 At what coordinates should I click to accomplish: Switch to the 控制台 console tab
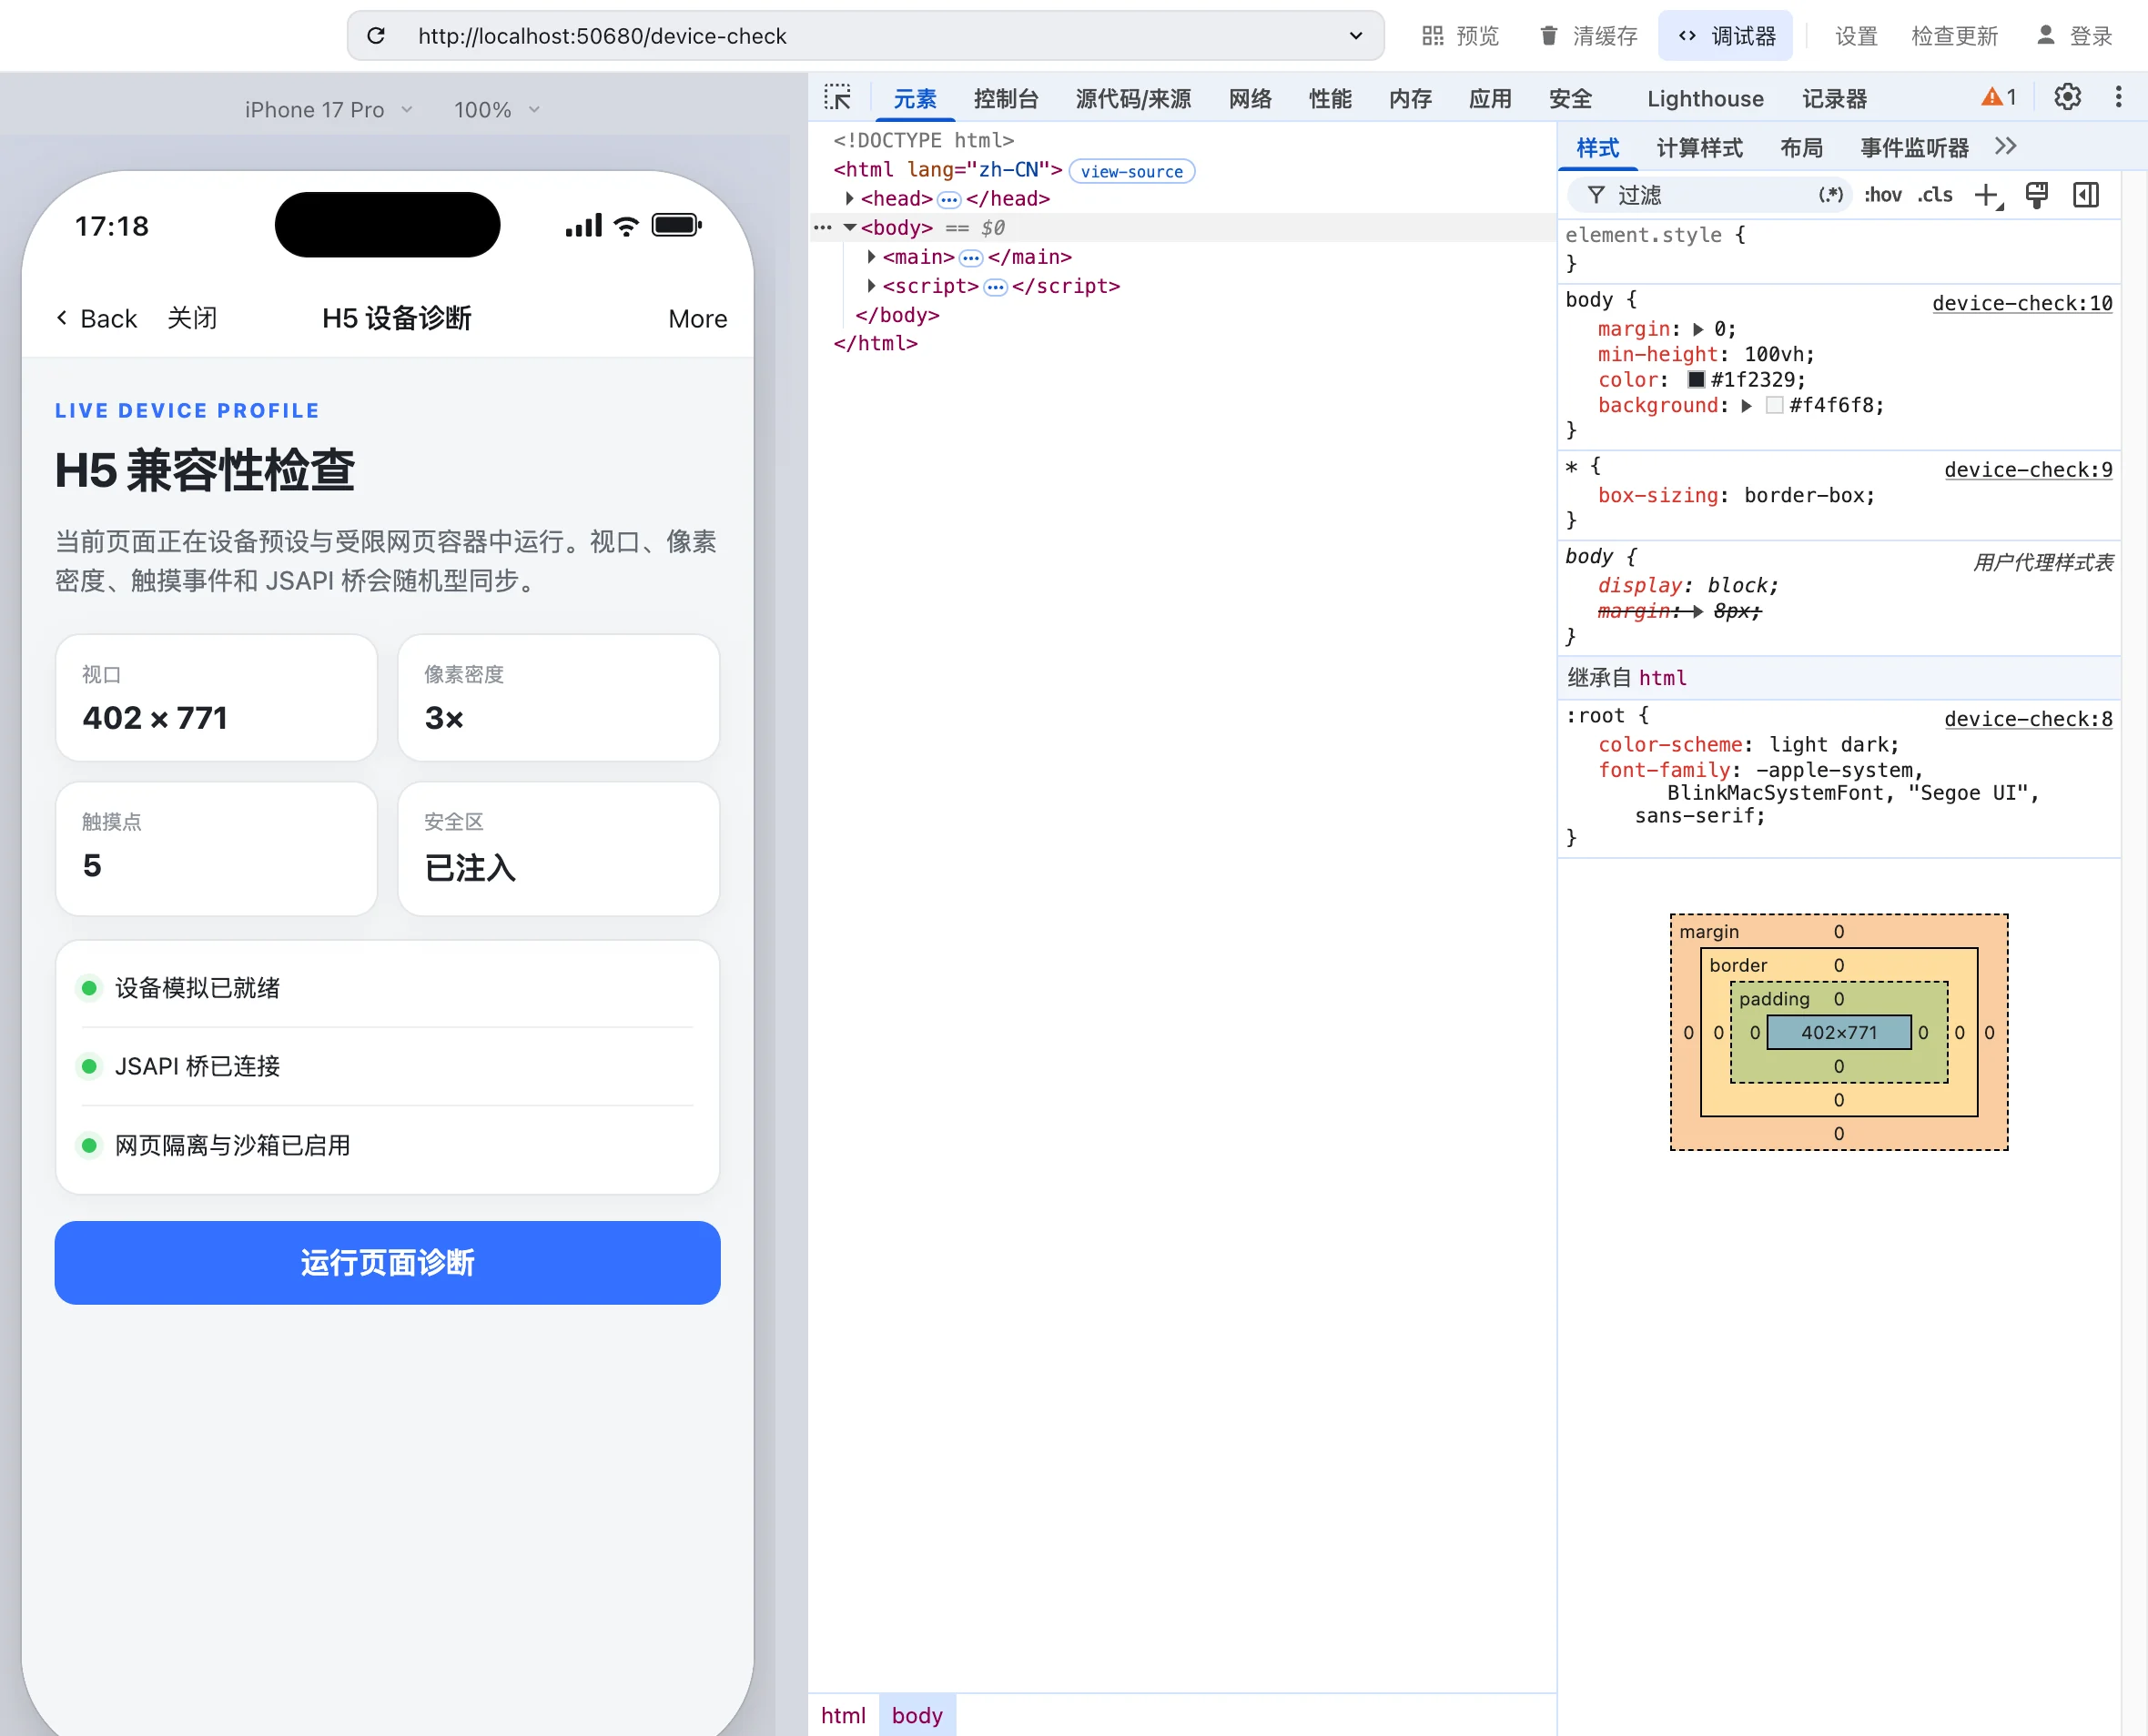coord(1006,99)
